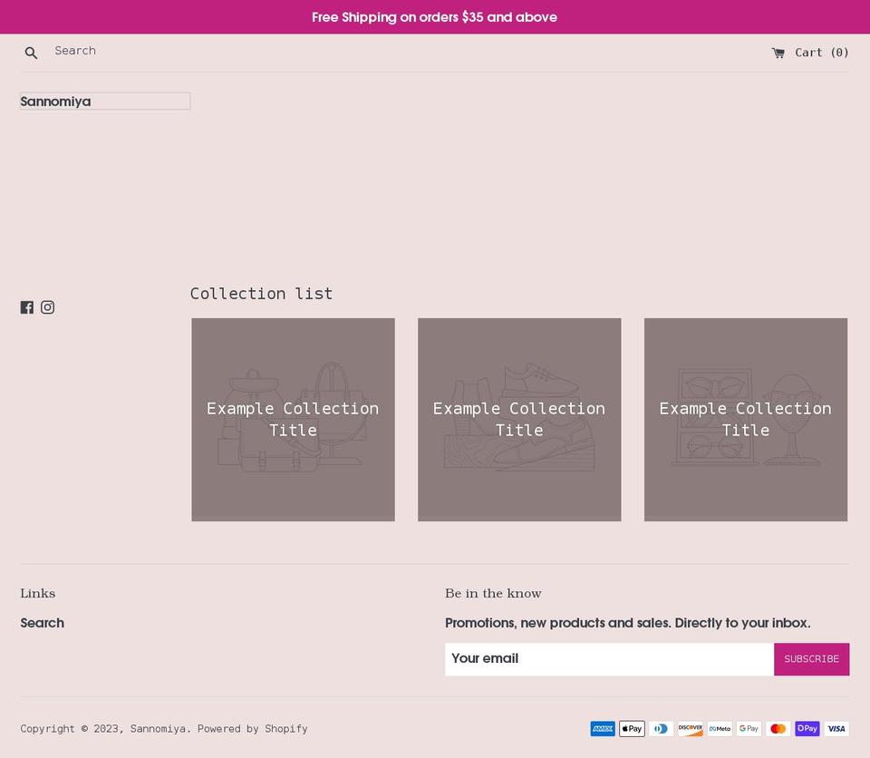Click the American Express payment icon
Screen dimensions: 870x758
603,728
